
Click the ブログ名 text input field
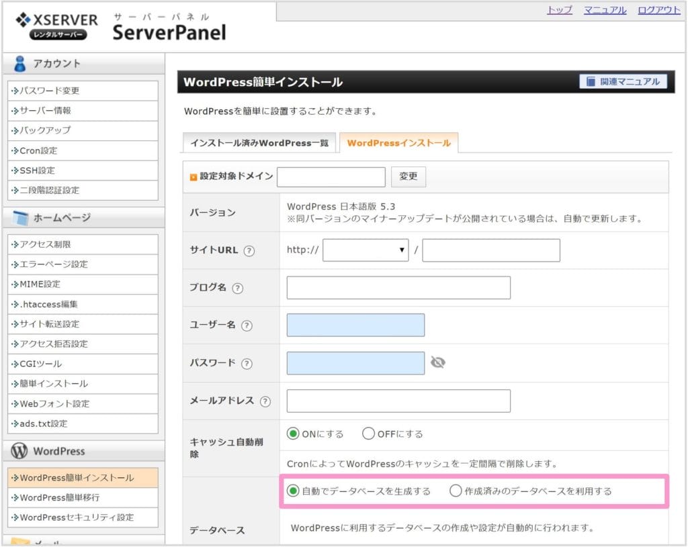pos(398,288)
